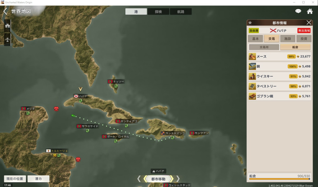Click the ハバナ city name in panel
The width and height of the screenshot is (318, 187).
pos(282,31)
